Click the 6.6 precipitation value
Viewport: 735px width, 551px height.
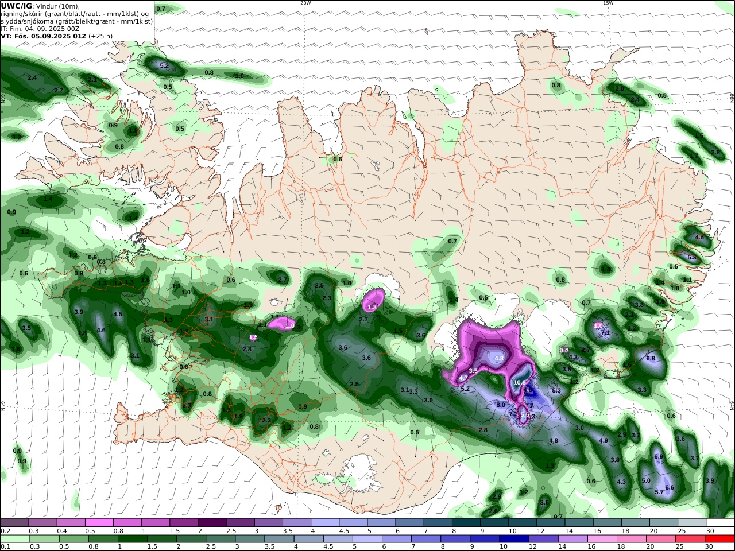coord(669,487)
